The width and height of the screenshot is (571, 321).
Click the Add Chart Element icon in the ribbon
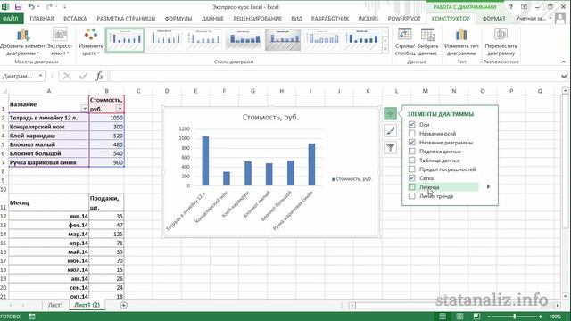point(23,35)
